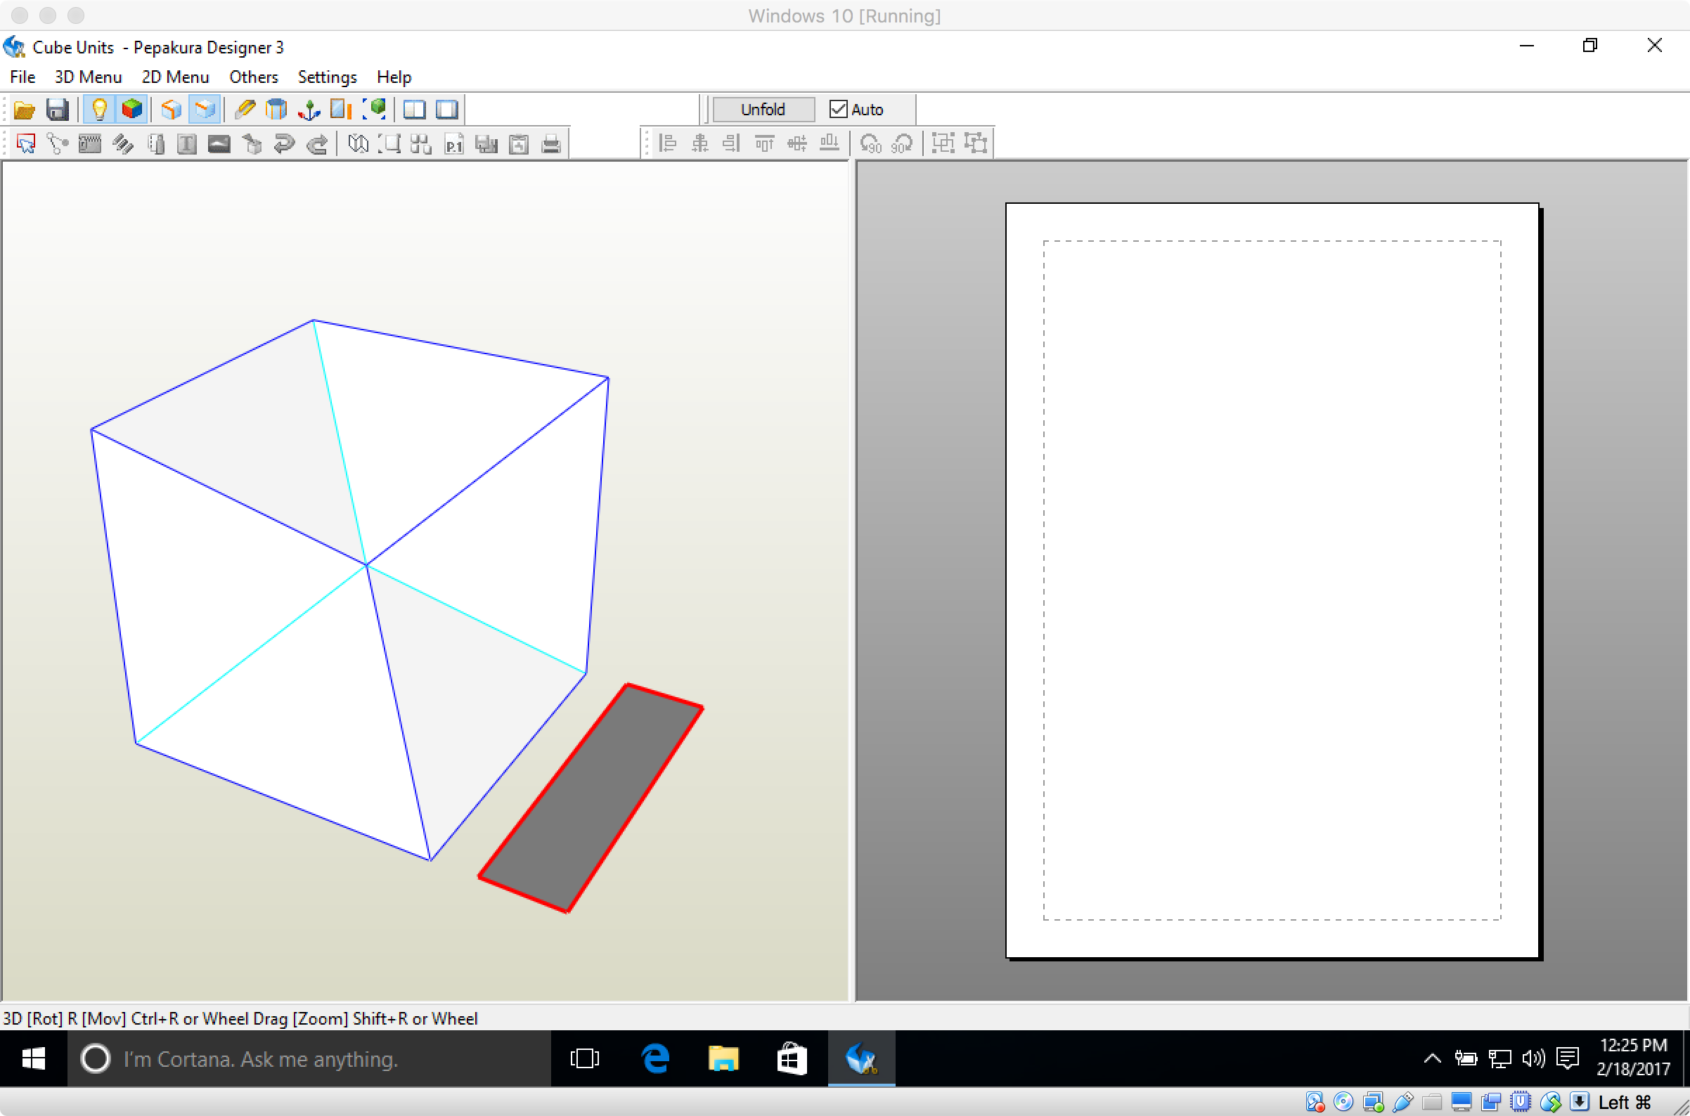Open the 2D Menu
The height and width of the screenshot is (1116, 1690).
(175, 77)
